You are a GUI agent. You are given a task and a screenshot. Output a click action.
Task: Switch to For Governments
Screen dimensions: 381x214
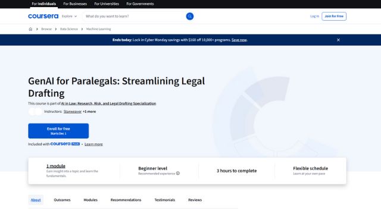140,4
